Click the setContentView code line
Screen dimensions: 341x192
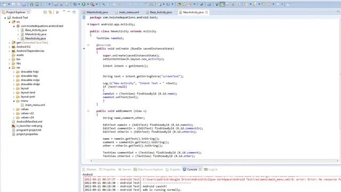(134, 59)
